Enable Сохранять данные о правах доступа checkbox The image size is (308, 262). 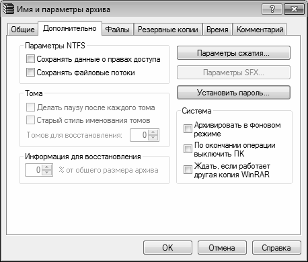click(30, 59)
